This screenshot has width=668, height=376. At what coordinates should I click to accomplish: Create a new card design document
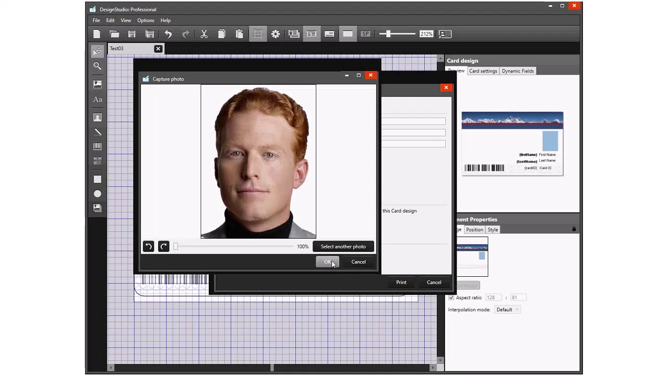click(97, 34)
